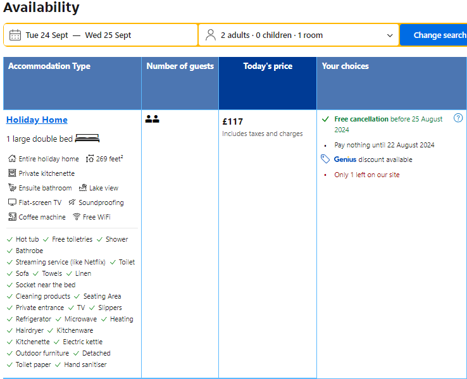Click the Today's price column header
Image resolution: width=467 pixels, height=379 pixels.
click(268, 66)
